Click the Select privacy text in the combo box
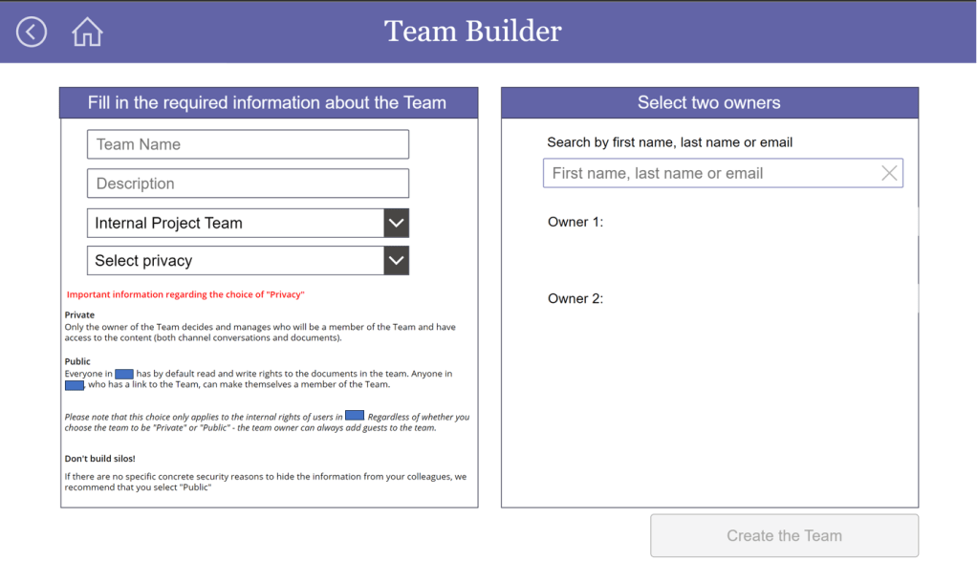977x562 pixels. (x=143, y=260)
